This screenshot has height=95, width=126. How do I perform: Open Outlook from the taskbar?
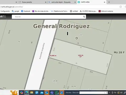[47, 93]
